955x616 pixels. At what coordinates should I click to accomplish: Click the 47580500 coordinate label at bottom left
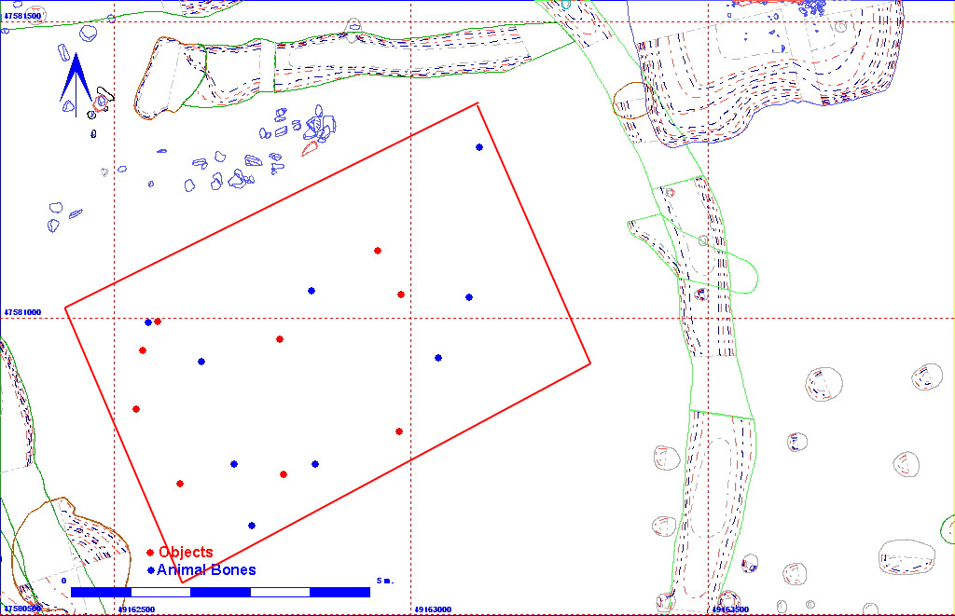tap(21, 609)
